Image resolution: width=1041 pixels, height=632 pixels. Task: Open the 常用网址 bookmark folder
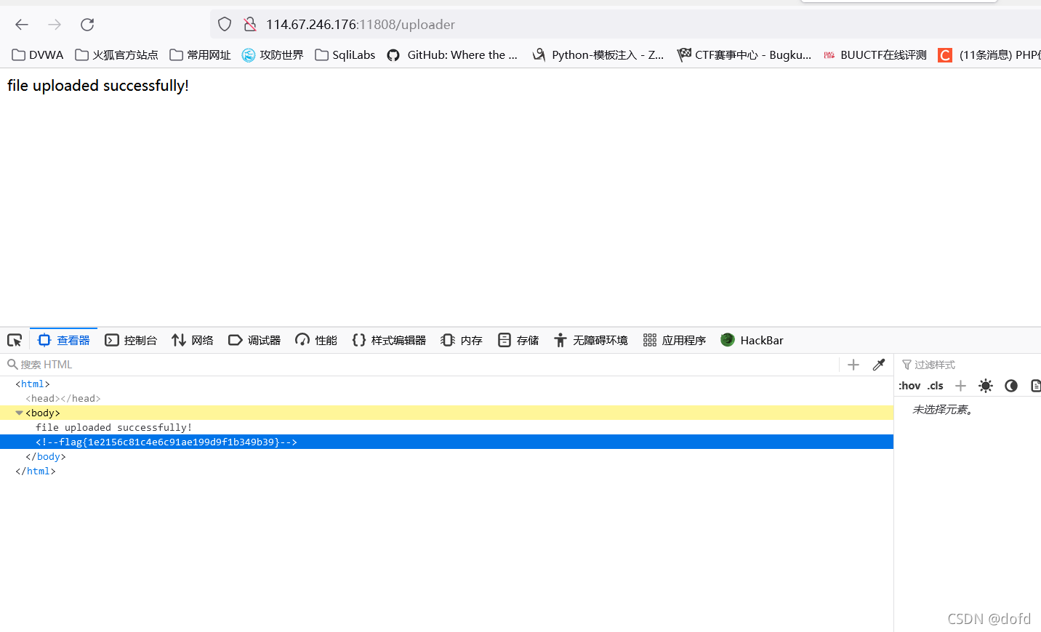(x=200, y=55)
